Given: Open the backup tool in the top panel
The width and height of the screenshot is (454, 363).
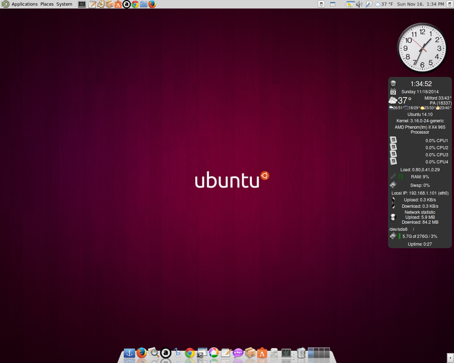Looking at the screenshot, I should point(101,4).
